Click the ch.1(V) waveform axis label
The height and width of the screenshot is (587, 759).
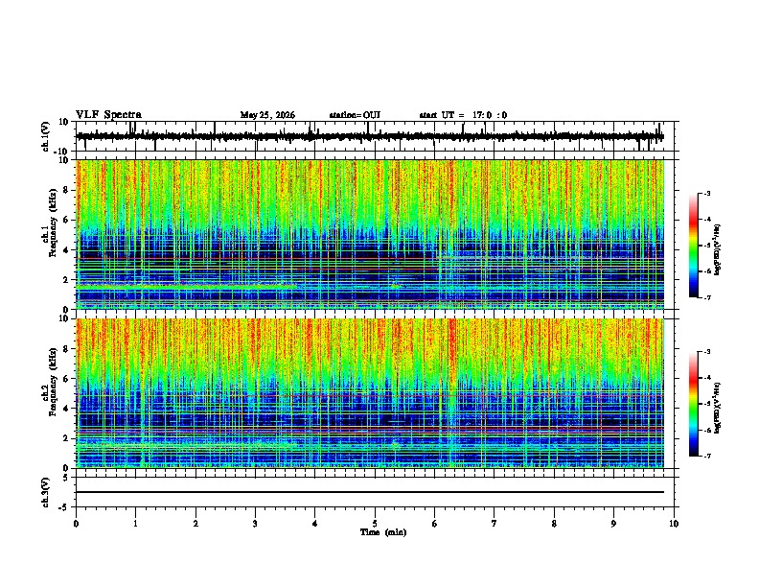(46, 136)
